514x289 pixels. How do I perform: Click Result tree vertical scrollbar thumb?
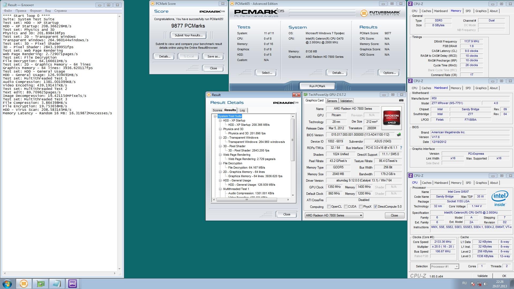coord(293,140)
